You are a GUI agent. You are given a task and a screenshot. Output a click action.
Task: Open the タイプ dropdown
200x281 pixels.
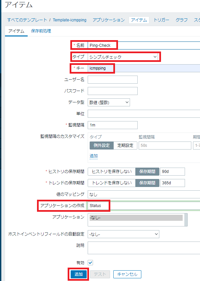[123, 57]
